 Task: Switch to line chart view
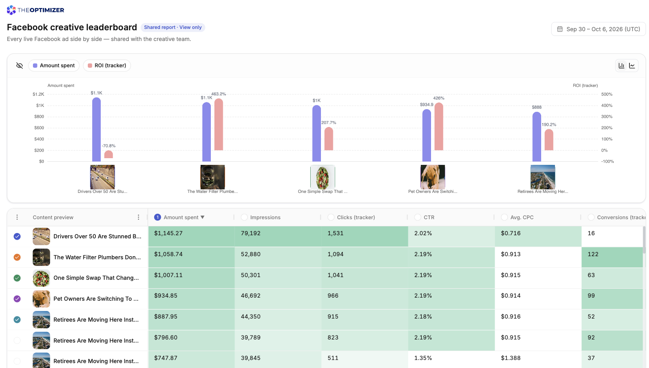coord(632,65)
